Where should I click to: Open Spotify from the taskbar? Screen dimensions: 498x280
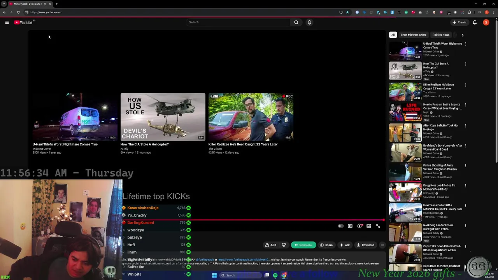[275, 275]
